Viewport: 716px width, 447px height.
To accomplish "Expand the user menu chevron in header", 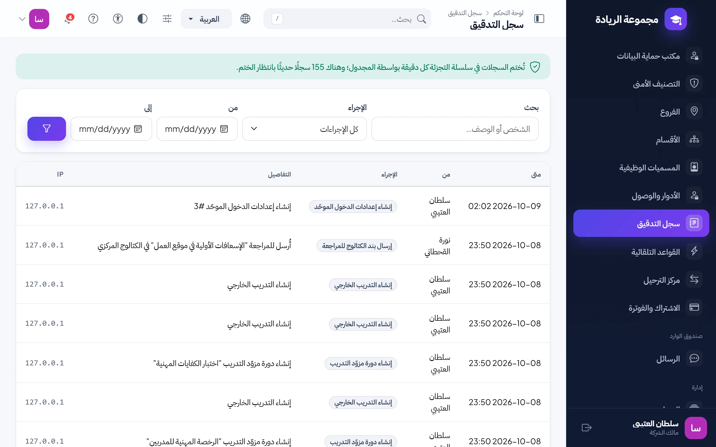I will pos(22,19).
